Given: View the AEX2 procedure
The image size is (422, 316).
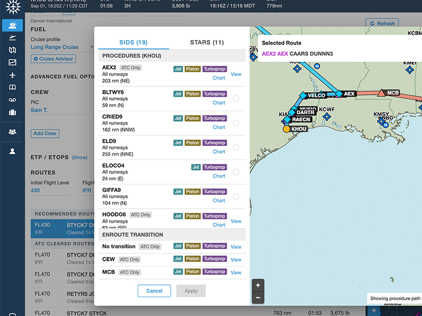Looking at the screenshot, I should pyautogui.click(x=236, y=74).
